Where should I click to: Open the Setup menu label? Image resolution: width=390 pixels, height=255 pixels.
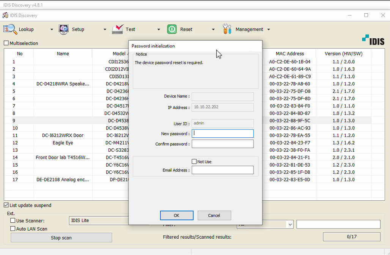(78, 29)
